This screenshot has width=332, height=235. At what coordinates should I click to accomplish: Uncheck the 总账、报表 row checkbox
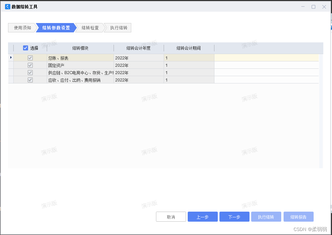[x=30, y=57]
